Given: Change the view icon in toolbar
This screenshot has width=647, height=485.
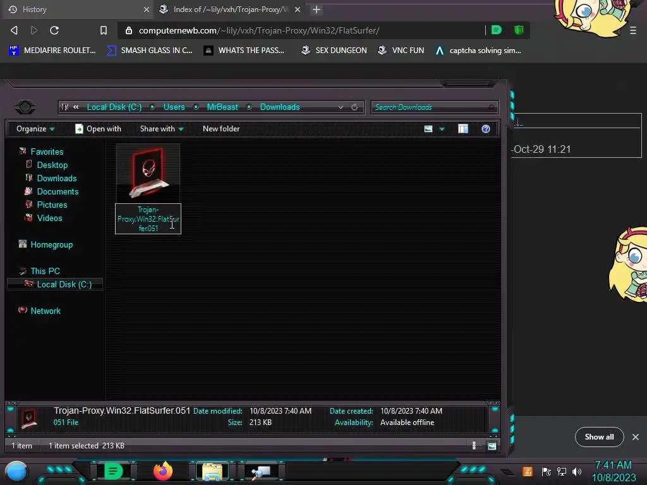Looking at the screenshot, I should [x=428, y=129].
